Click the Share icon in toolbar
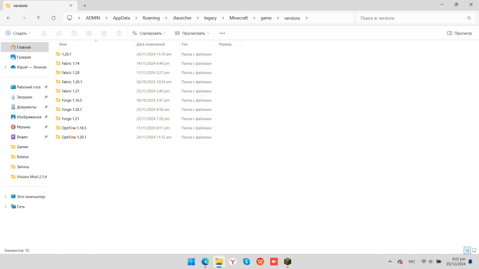The image size is (479, 269). coord(104,33)
